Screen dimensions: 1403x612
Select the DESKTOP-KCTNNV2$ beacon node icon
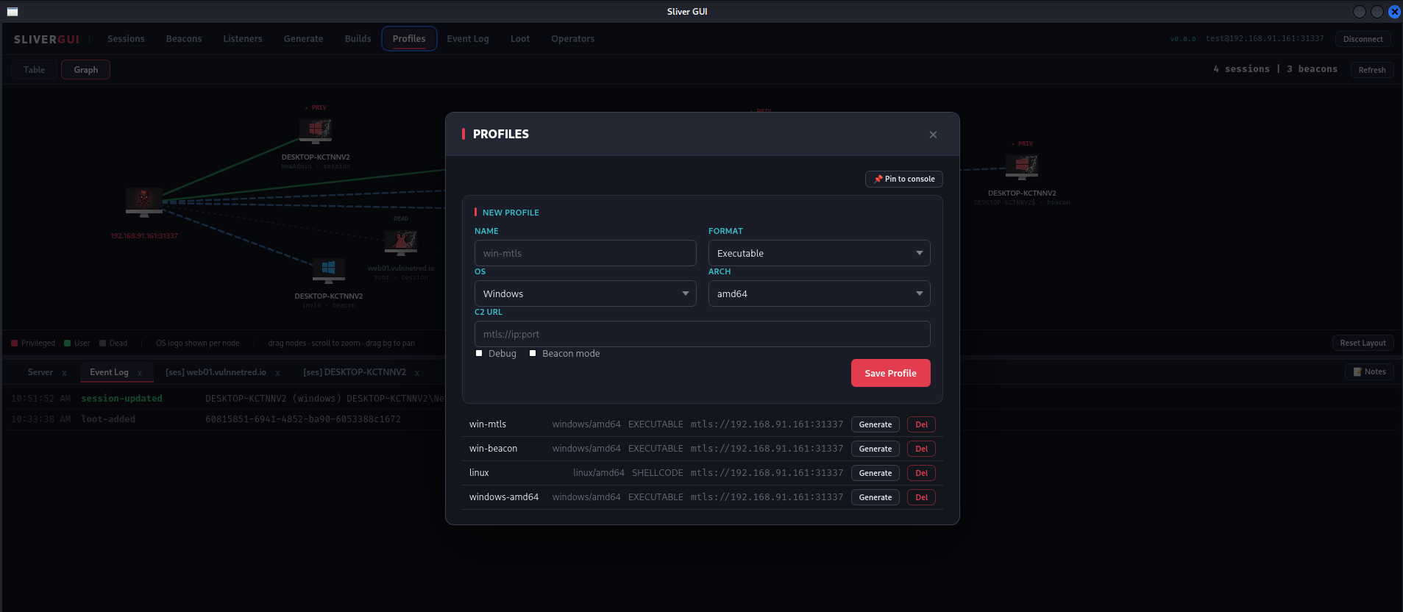point(1022,167)
